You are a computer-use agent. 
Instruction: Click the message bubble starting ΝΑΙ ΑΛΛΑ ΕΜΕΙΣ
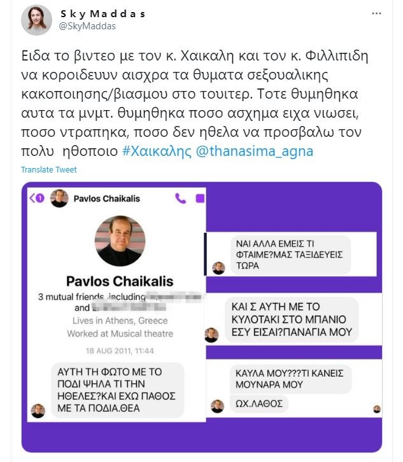(290, 255)
